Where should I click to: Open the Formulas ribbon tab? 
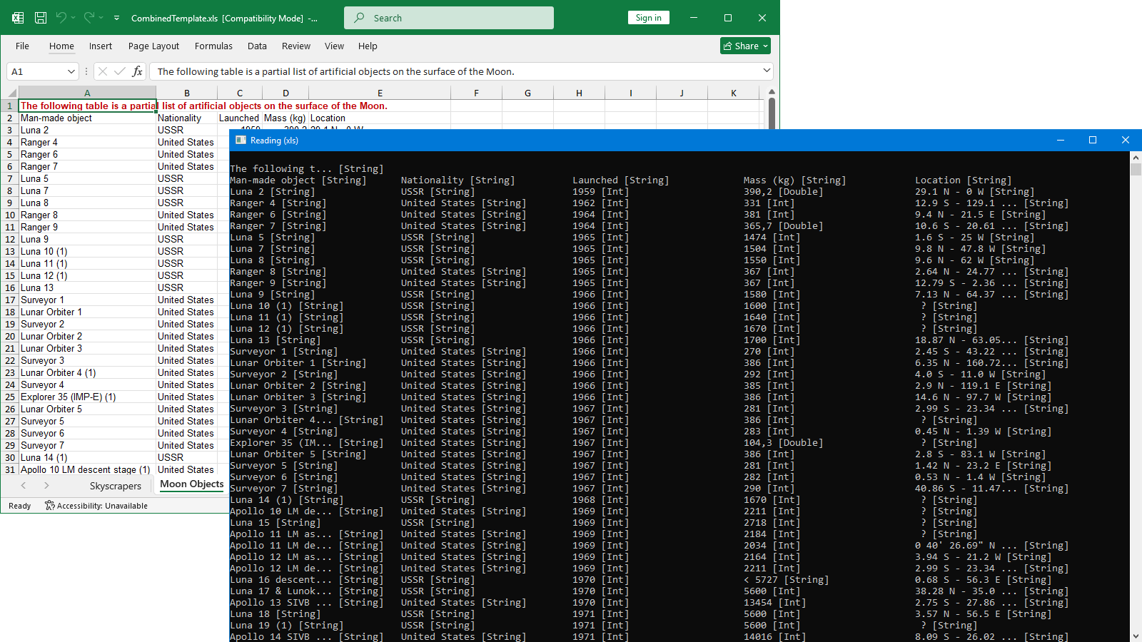pyautogui.click(x=213, y=46)
